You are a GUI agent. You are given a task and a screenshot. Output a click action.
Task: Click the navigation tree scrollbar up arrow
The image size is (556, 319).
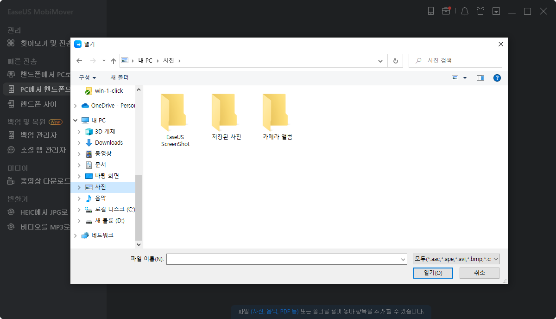[x=139, y=89]
